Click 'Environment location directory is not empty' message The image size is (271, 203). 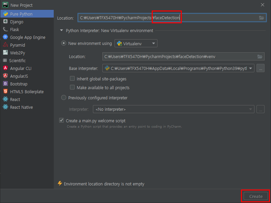click(x=104, y=184)
